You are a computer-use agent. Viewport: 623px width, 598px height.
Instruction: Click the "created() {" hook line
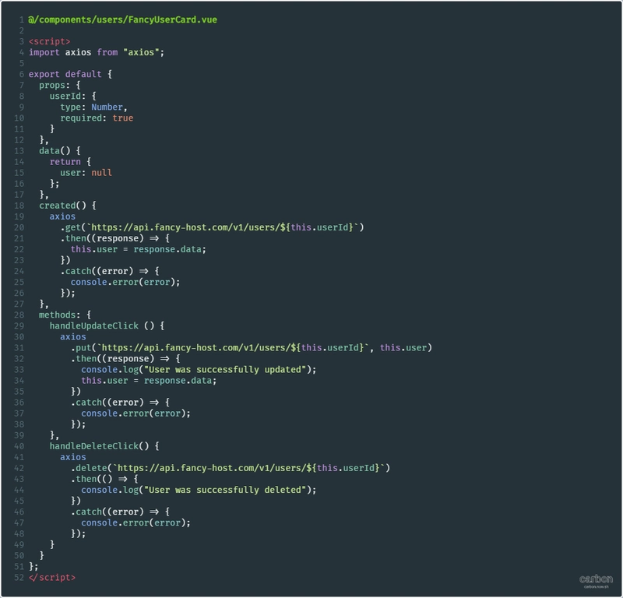click(68, 206)
